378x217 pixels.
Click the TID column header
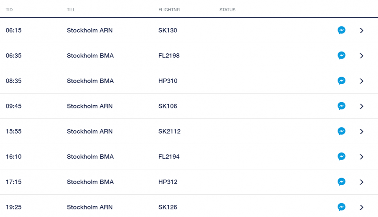click(x=9, y=10)
